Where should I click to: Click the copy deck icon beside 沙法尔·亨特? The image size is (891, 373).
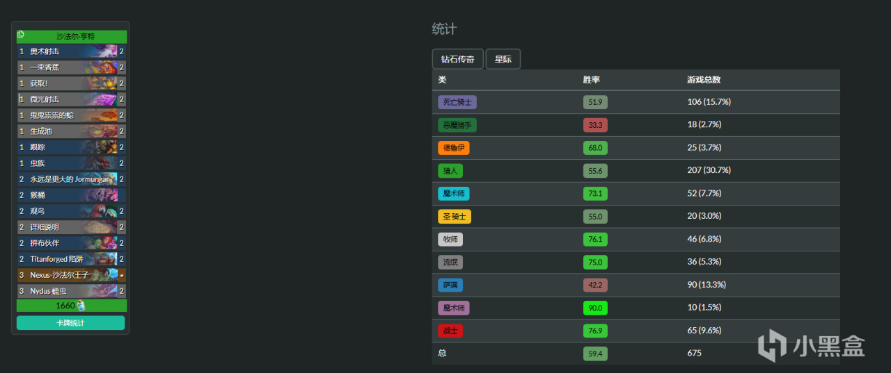coord(21,35)
